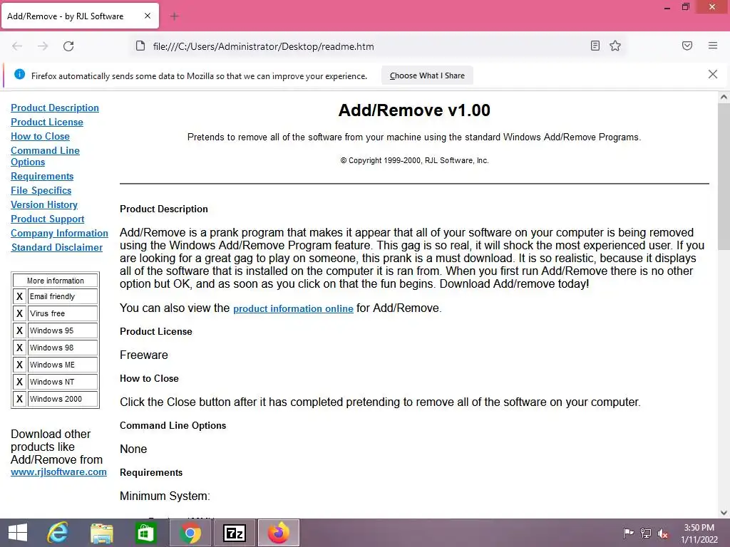Click the blue info icon in notification bar
The width and height of the screenshot is (730, 547).
coord(19,74)
